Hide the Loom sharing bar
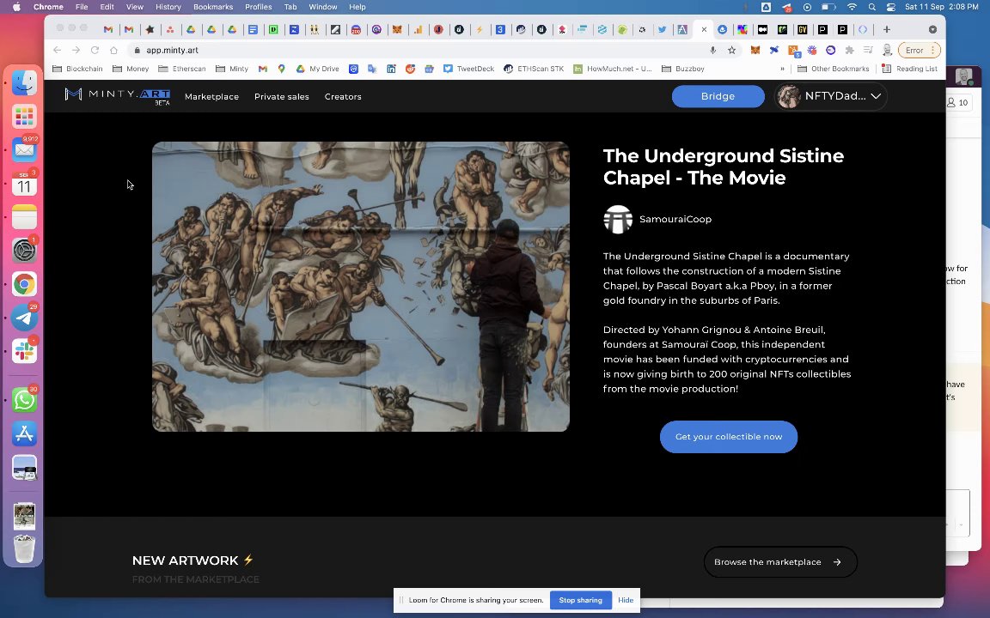Viewport: 990px width, 618px height. [x=626, y=600]
